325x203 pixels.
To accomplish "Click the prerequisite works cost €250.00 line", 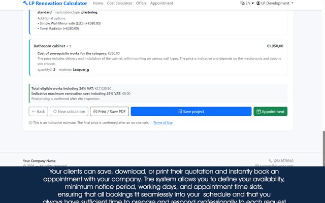I will (x=79, y=53).
